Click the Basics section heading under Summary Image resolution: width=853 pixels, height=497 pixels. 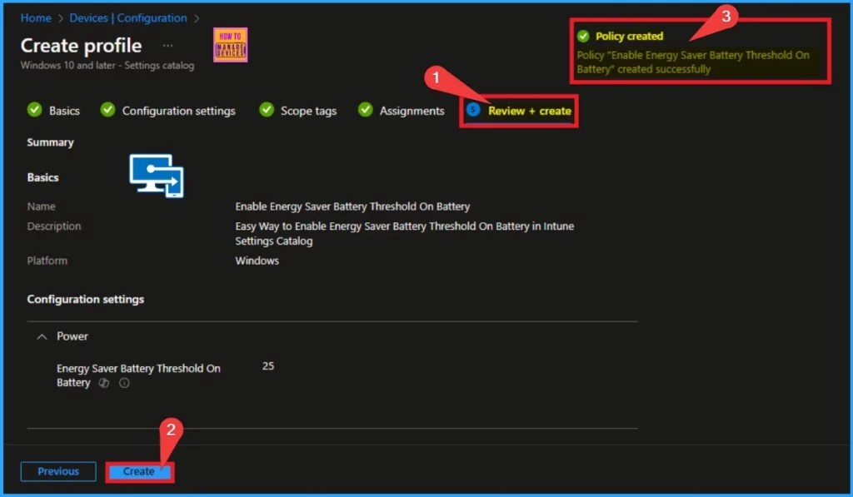43,178
